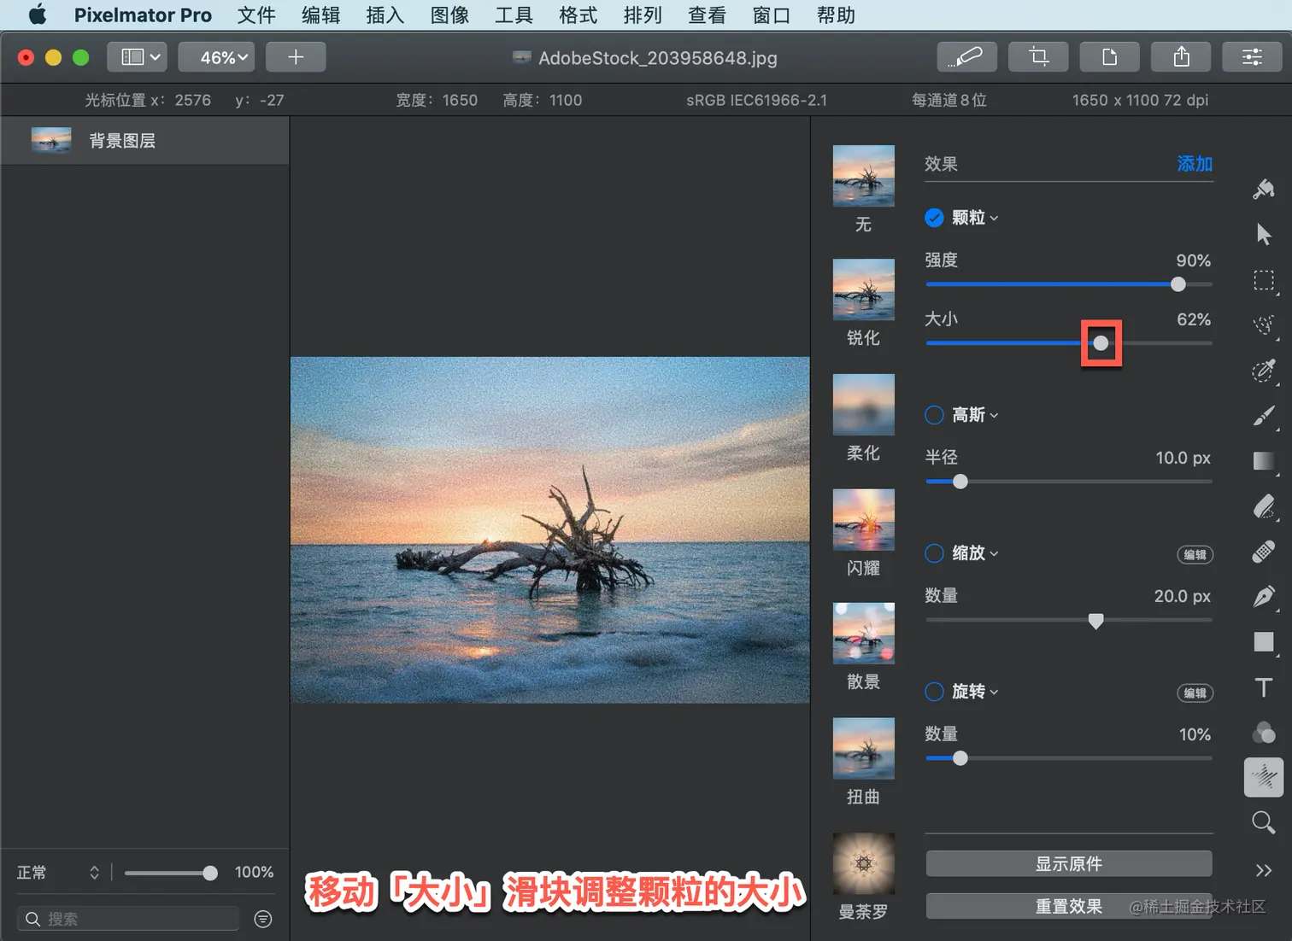Screen dimensions: 1292x941
Task: Open the 图像 menu
Action: [x=449, y=15]
